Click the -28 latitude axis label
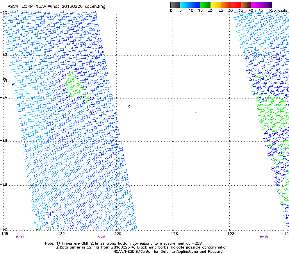This screenshot has height=254, width=289. tap(4, 184)
